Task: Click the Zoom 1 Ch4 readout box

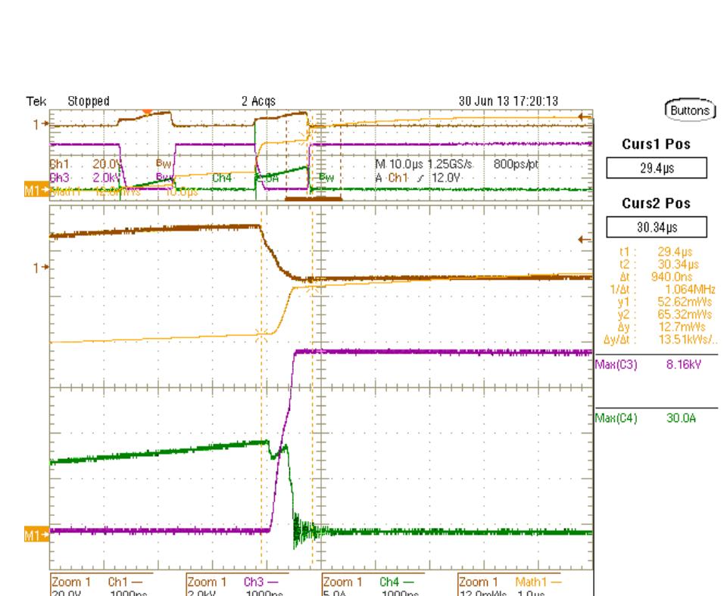Action: pyautogui.click(x=373, y=585)
